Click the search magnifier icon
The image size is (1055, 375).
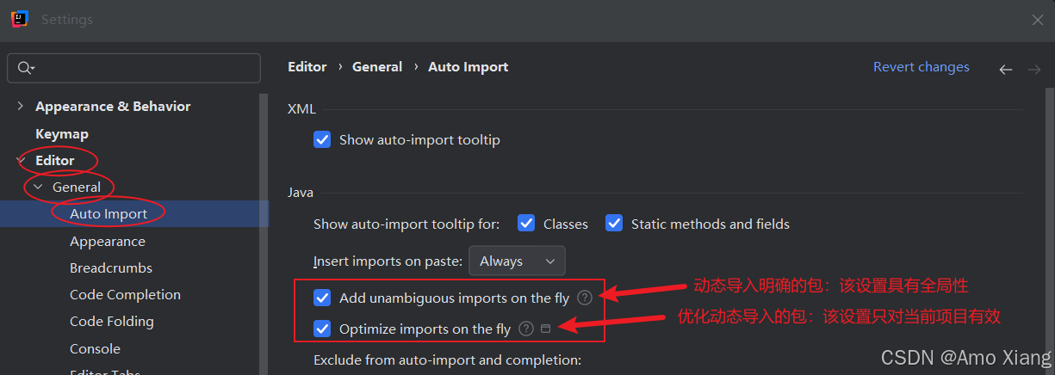pyautogui.click(x=25, y=68)
